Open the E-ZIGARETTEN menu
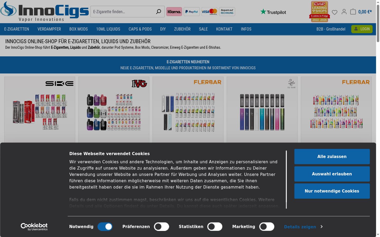380x237 pixels. [17, 29]
